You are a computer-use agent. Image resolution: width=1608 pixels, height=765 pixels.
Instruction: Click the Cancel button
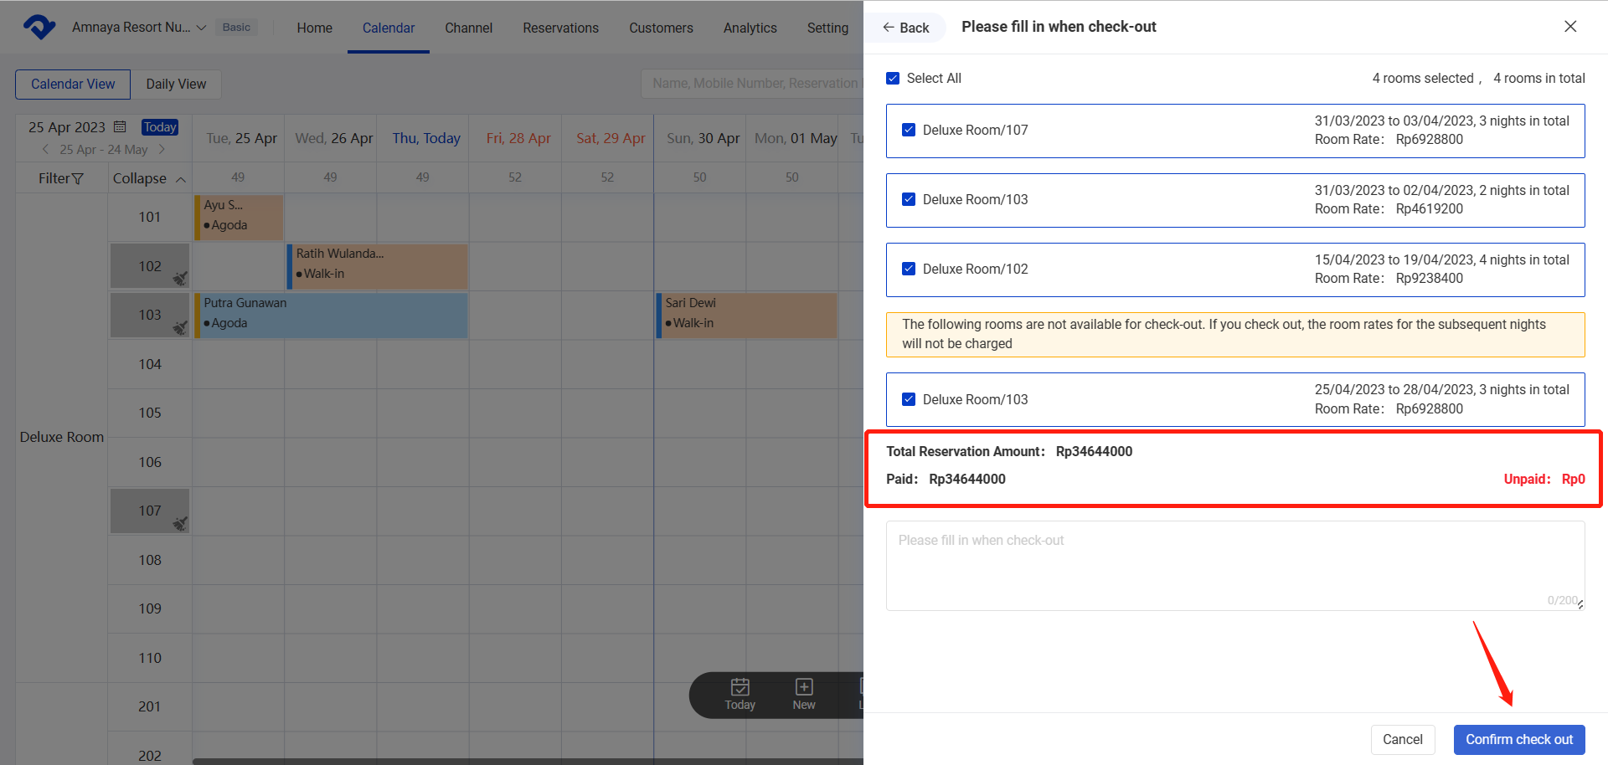[1402, 740]
